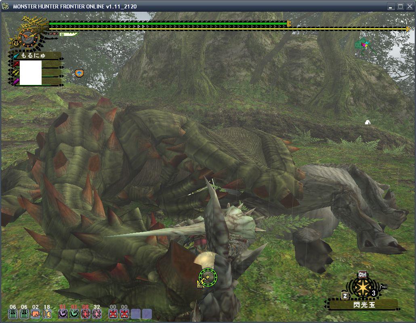Click the second green potion icon showing 06
The width and height of the screenshot is (416, 323).
pos(24,314)
